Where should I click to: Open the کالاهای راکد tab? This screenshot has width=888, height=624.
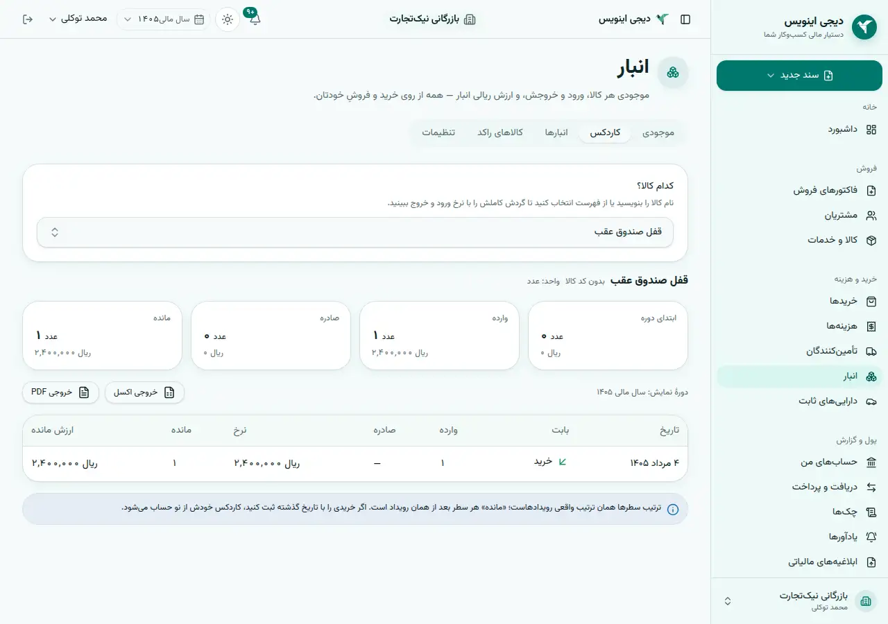click(500, 133)
